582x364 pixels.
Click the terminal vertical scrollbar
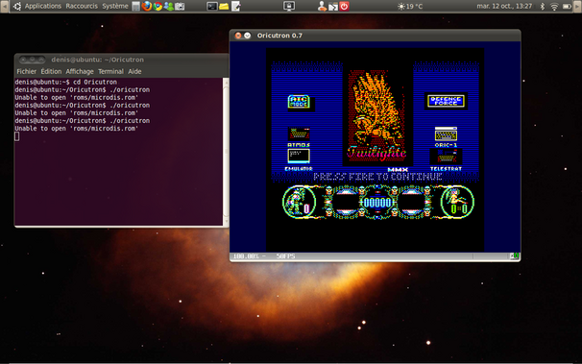(x=226, y=152)
